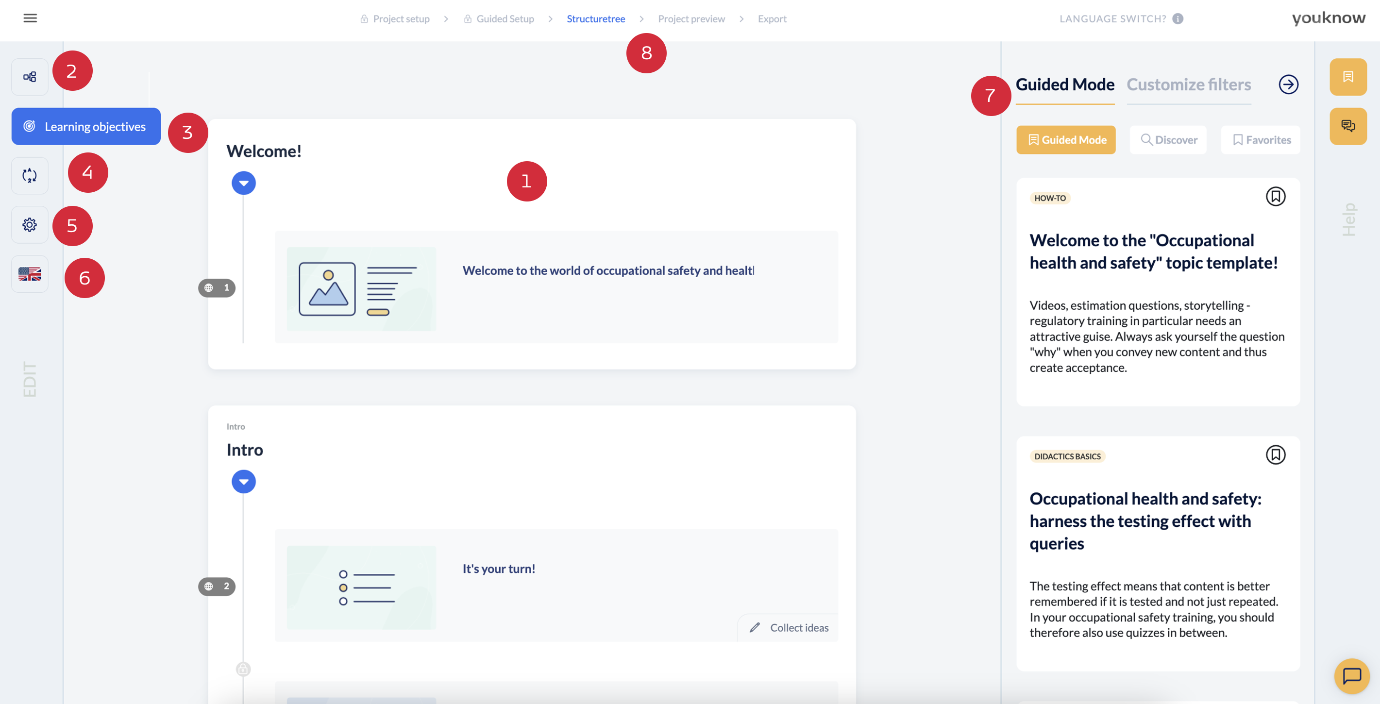Viewport: 1380px width, 704px height.
Task: Click the structure tree sidebar icon
Action: pos(30,77)
